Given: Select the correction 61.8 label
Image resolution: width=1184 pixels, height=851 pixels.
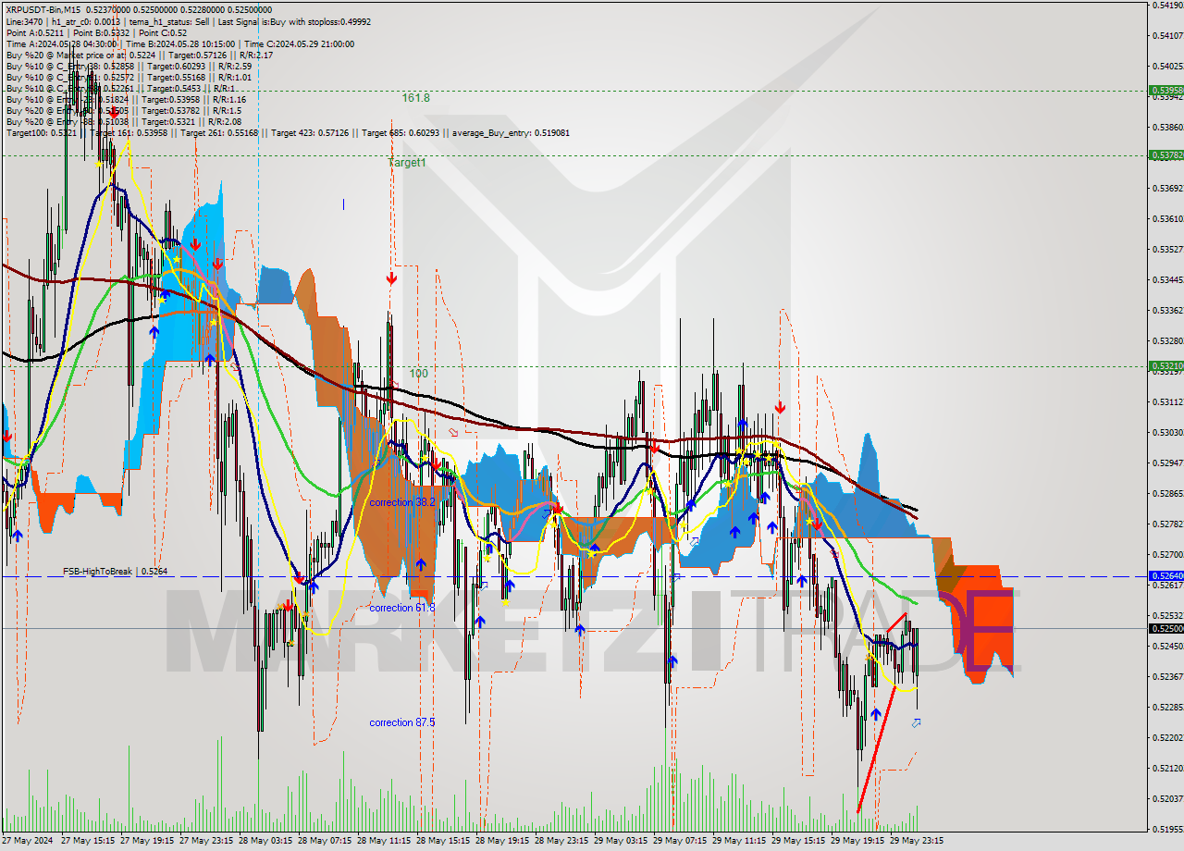Looking at the screenshot, I should (401, 608).
